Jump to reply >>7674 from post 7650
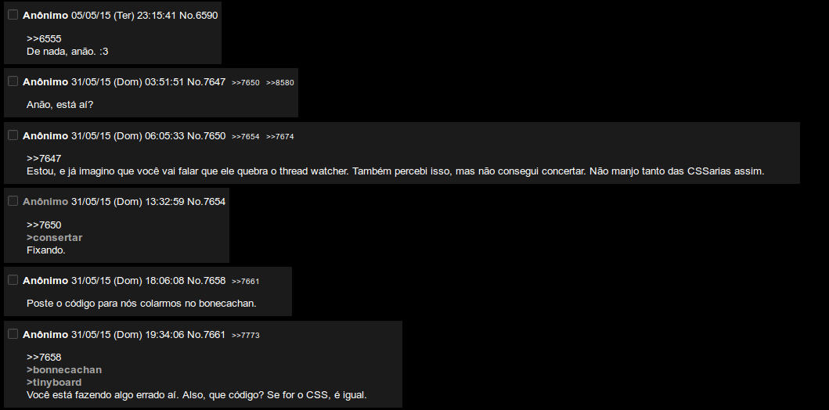This screenshot has height=410, width=829. tap(279, 136)
